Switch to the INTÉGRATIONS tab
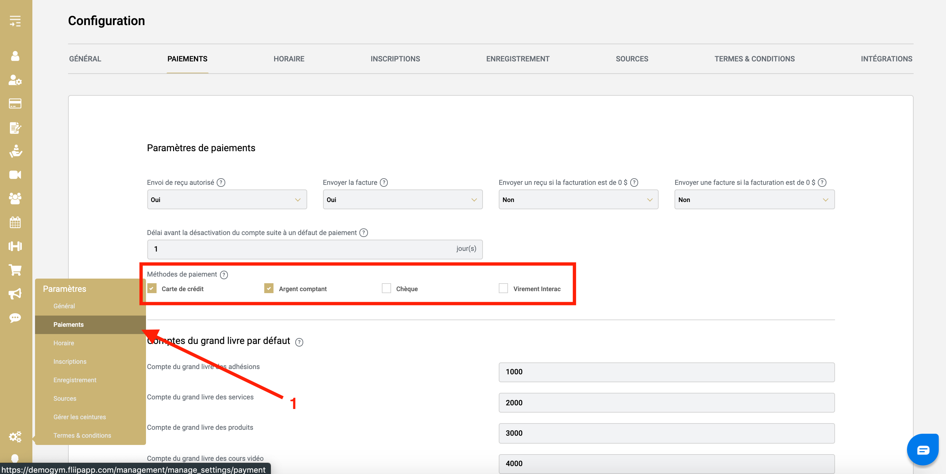Image resolution: width=946 pixels, height=474 pixels. (886, 59)
